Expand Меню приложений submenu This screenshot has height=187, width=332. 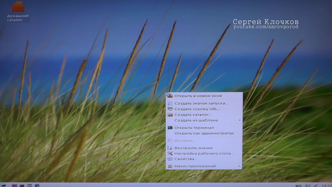(x=204, y=166)
